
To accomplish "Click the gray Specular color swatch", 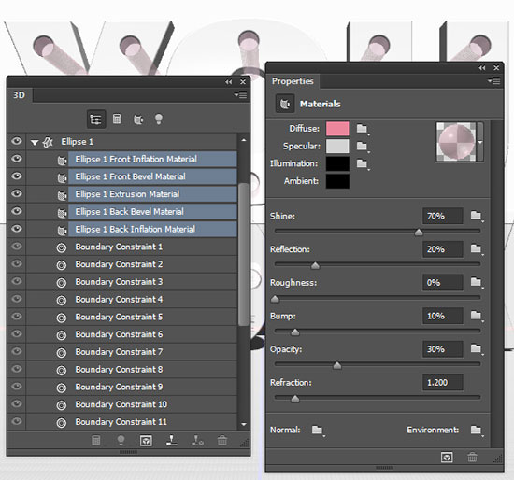I will 337,146.
